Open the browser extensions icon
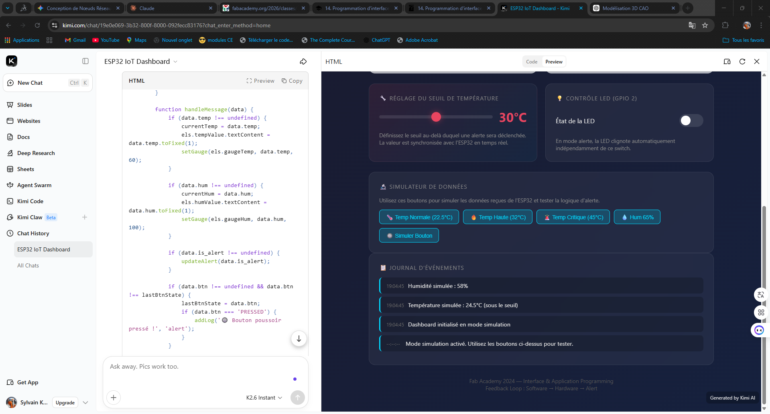This screenshot has width=770, height=414. pos(725,25)
